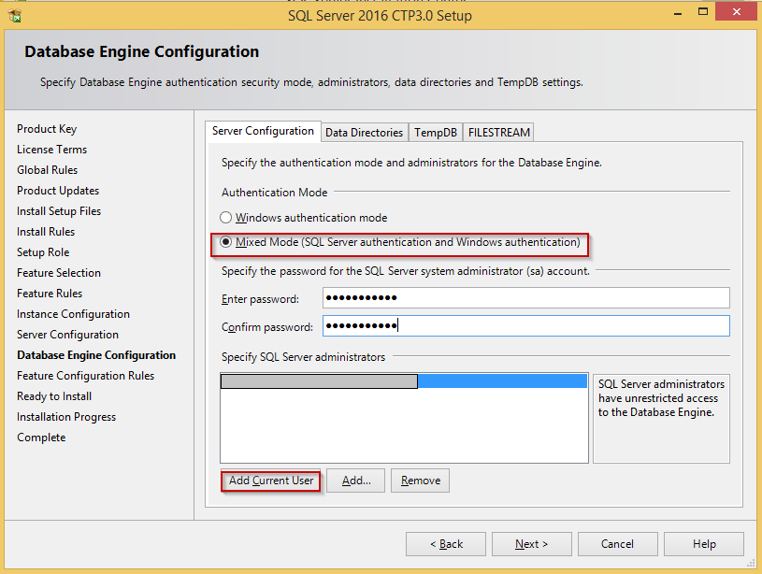Viewport: 762px width, 574px height.
Task: Open the FILESTREAM tab
Action: (498, 133)
